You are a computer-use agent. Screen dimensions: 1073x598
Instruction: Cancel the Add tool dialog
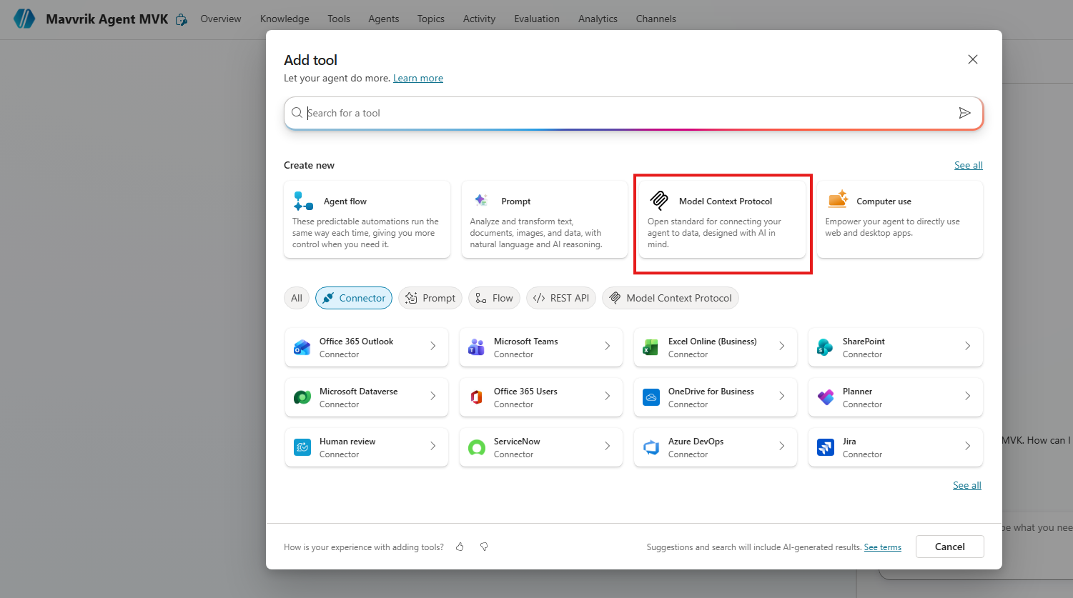950,547
